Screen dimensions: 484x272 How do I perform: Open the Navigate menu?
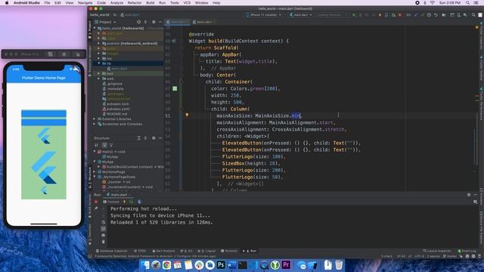85,3
